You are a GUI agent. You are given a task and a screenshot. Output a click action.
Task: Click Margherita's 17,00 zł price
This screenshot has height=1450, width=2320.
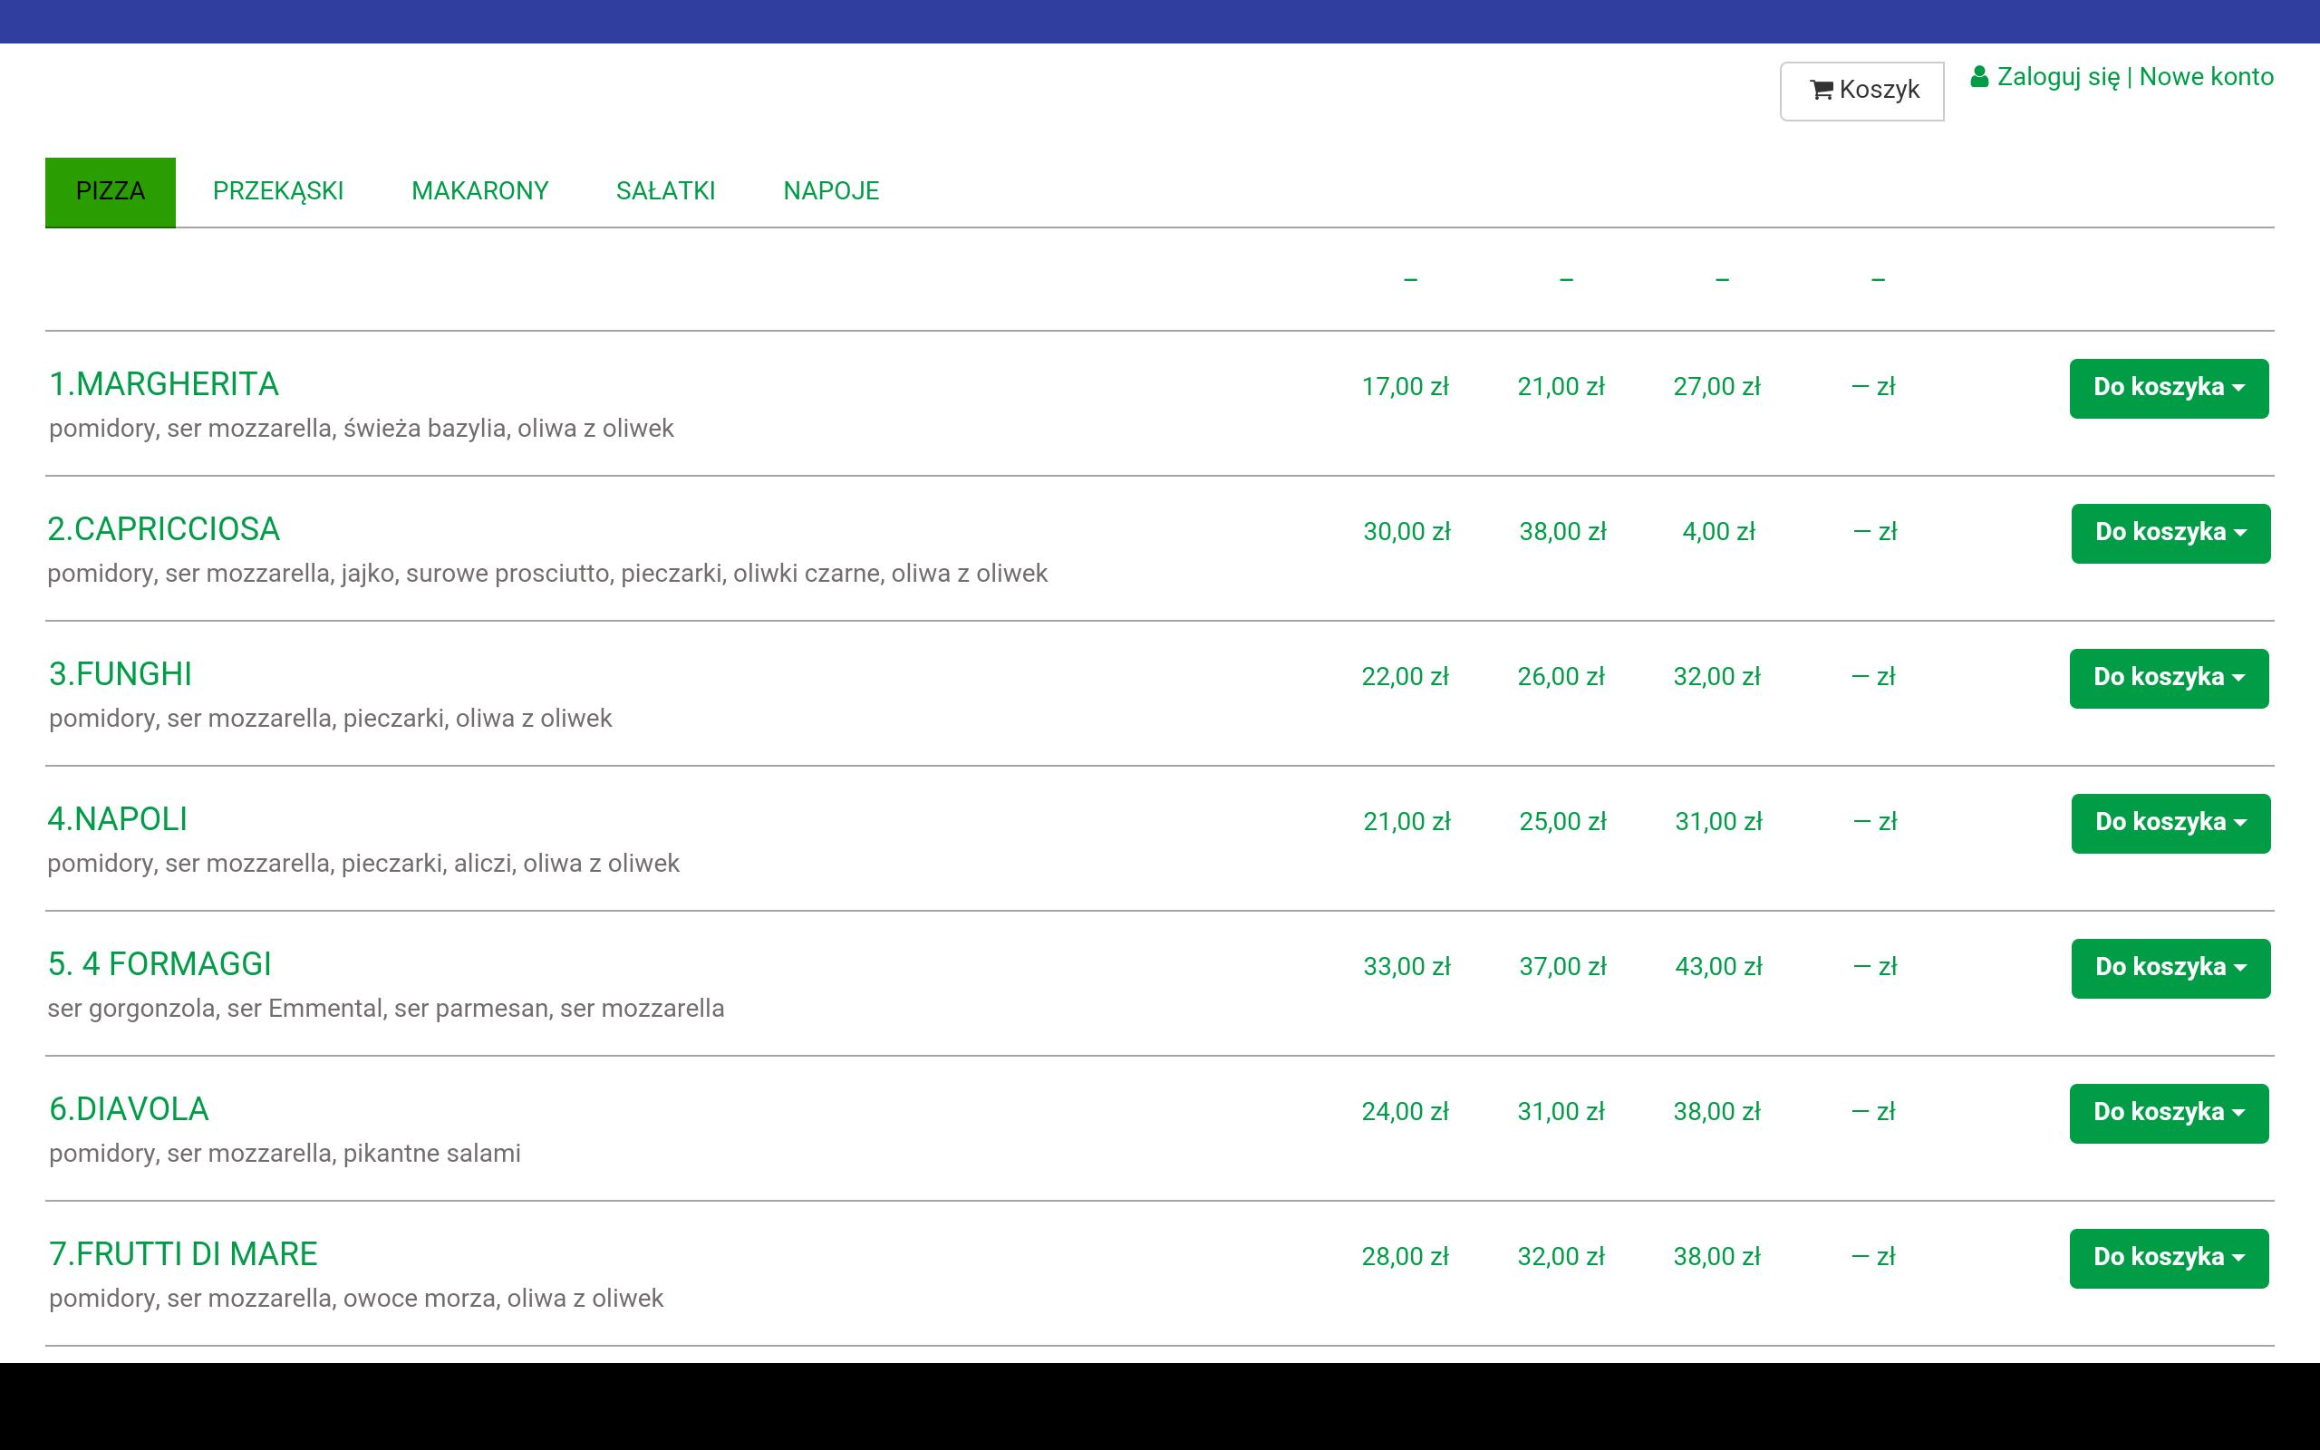[x=1406, y=386]
